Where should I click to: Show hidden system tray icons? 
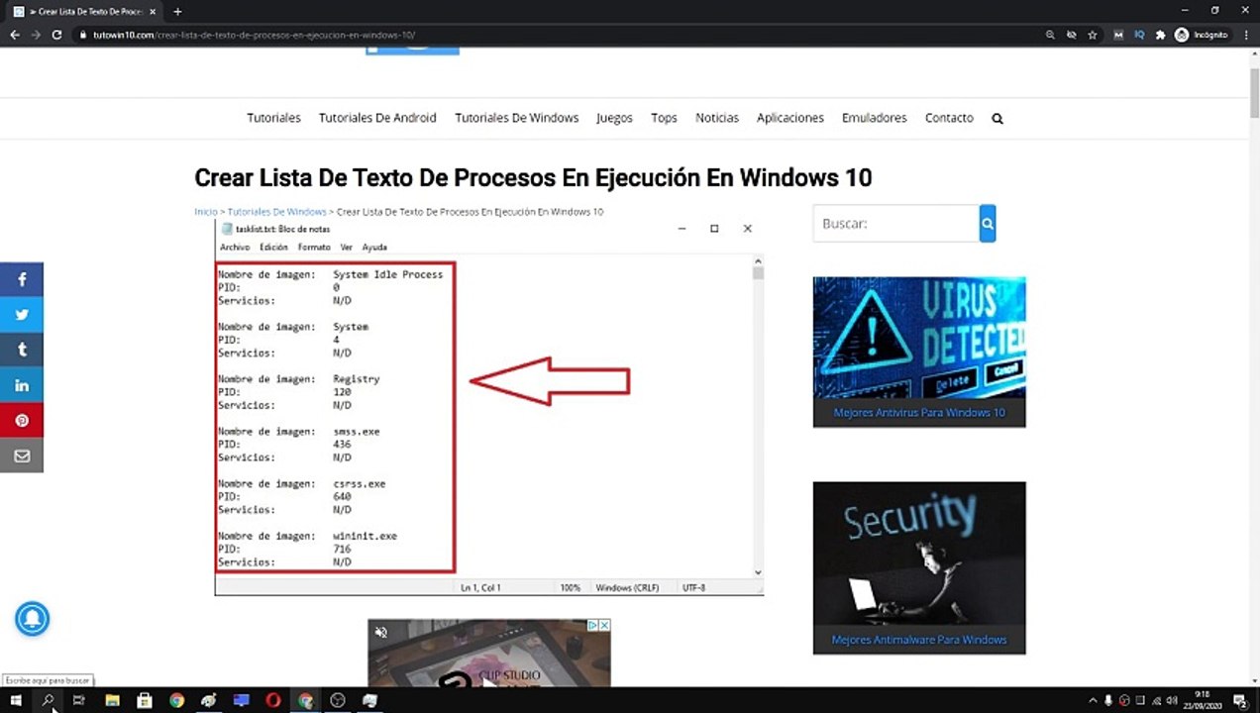(1094, 700)
